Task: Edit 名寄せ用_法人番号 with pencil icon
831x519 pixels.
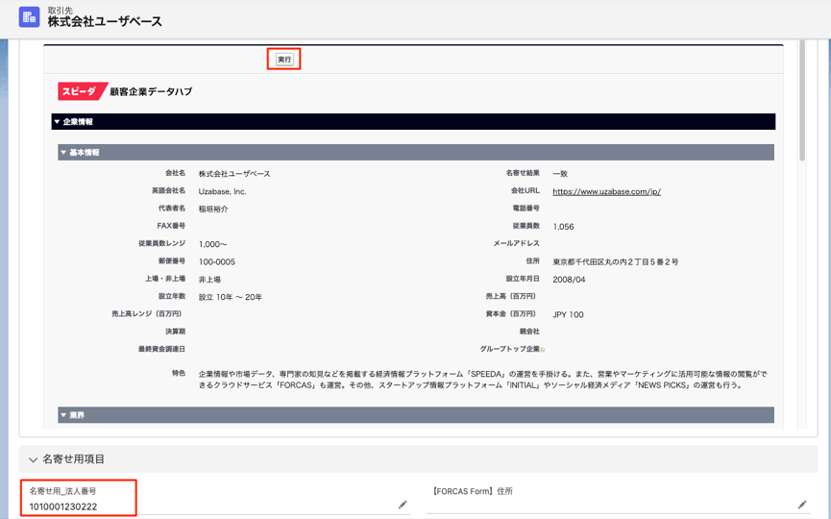Action: click(x=403, y=505)
